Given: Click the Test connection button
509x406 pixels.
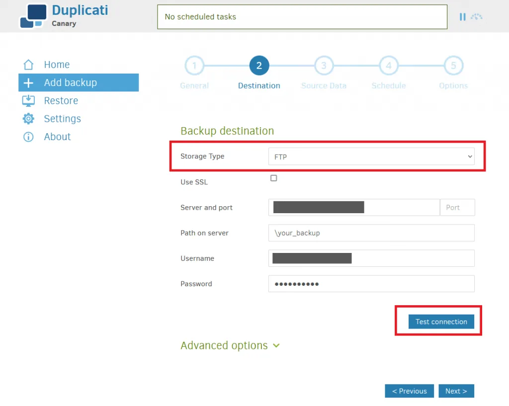Looking at the screenshot, I should click(441, 322).
